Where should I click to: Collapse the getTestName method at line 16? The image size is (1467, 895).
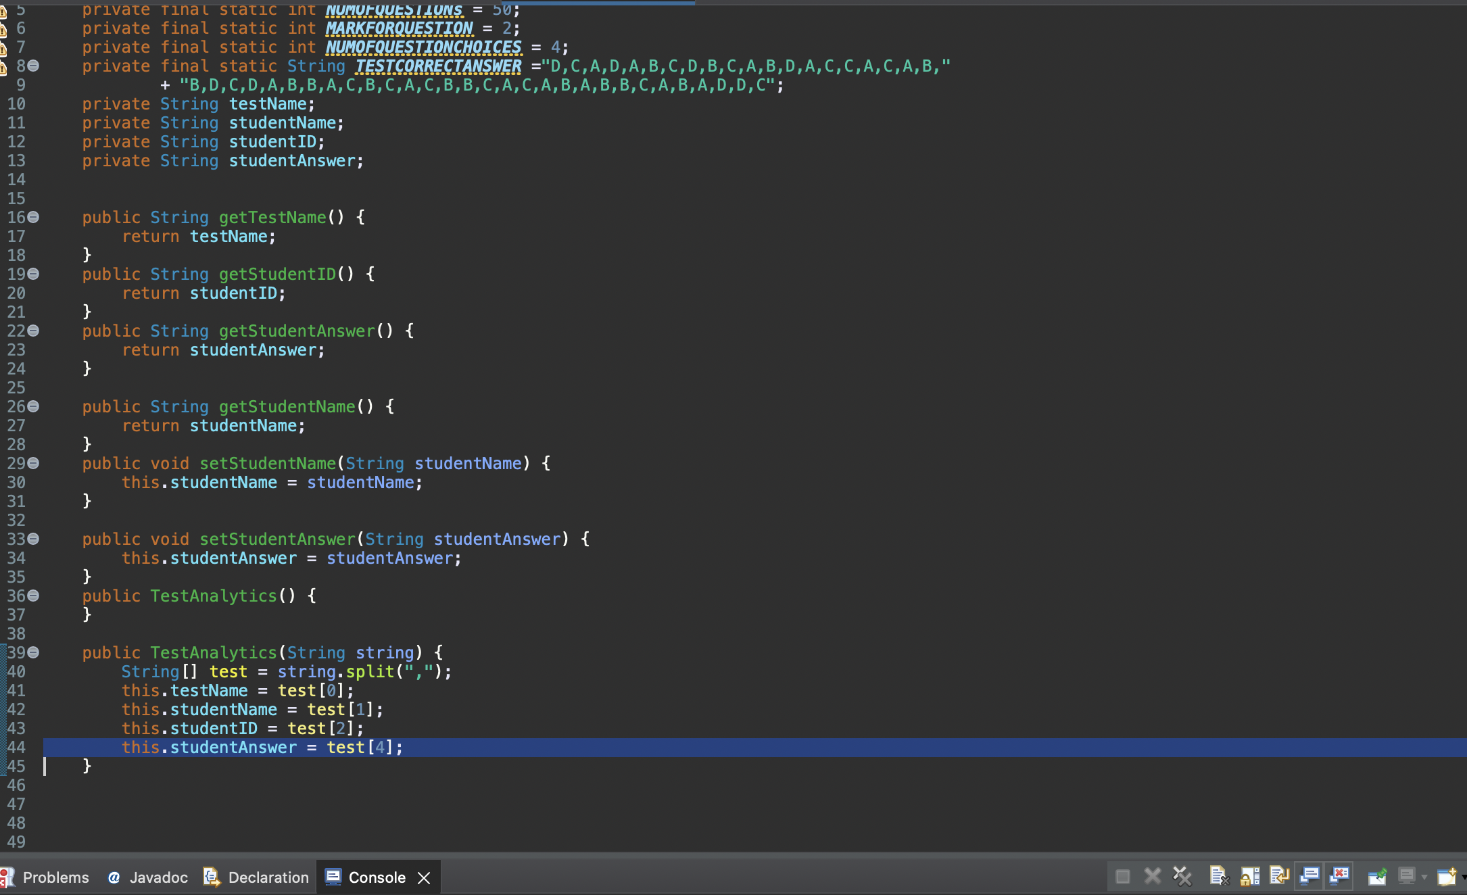tap(34, 217)
